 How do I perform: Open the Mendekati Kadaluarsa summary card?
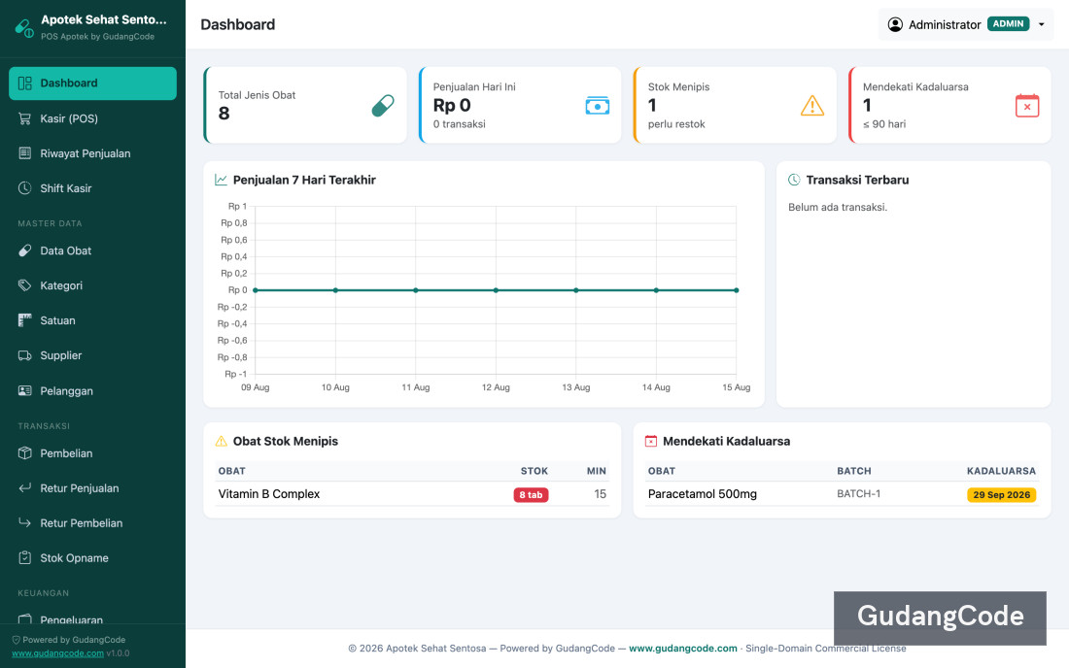[x=949, y=105]
